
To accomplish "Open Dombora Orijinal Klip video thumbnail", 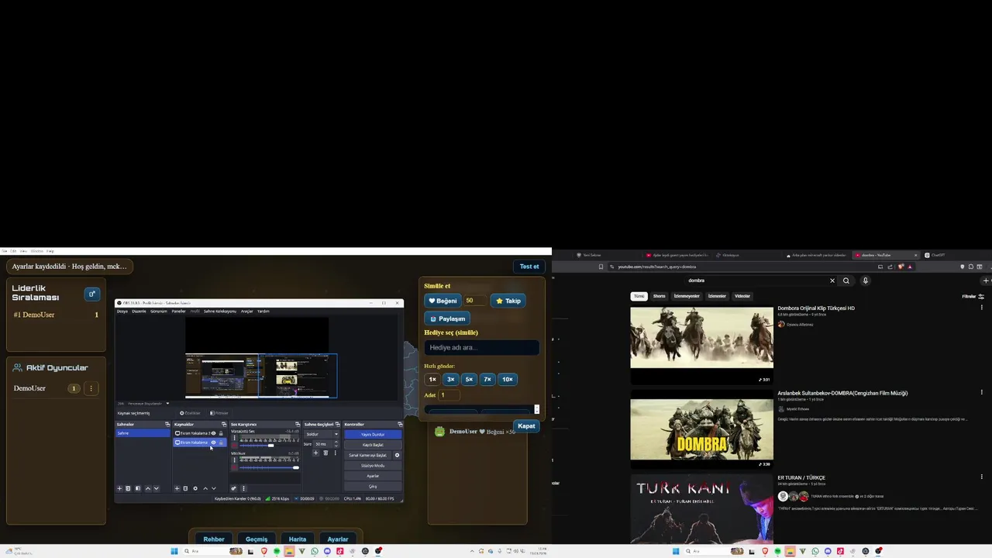I will (x=701, y=346).
